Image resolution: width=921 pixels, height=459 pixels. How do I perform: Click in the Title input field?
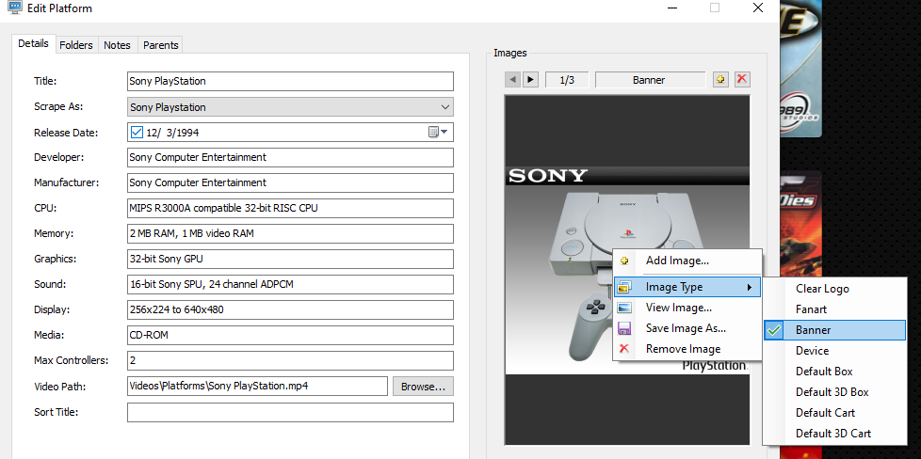[x=290, y=81]
